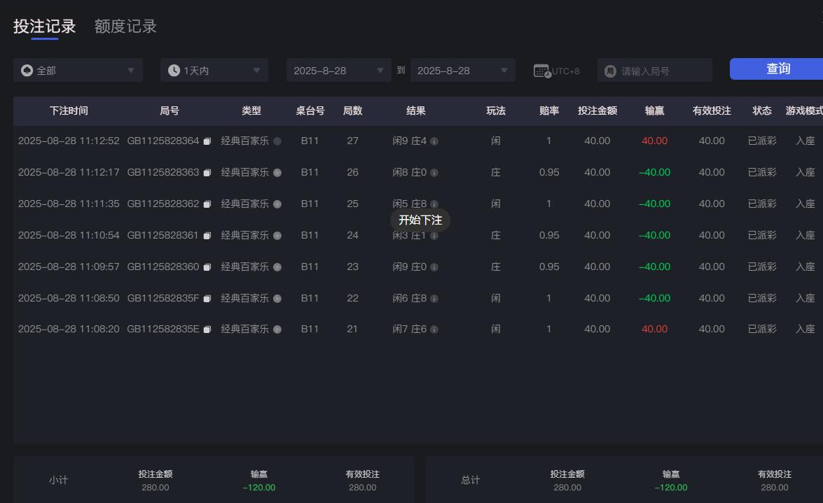Switch to the 额度记录 tab
823x503 pixels.
(x=125, y=26)
